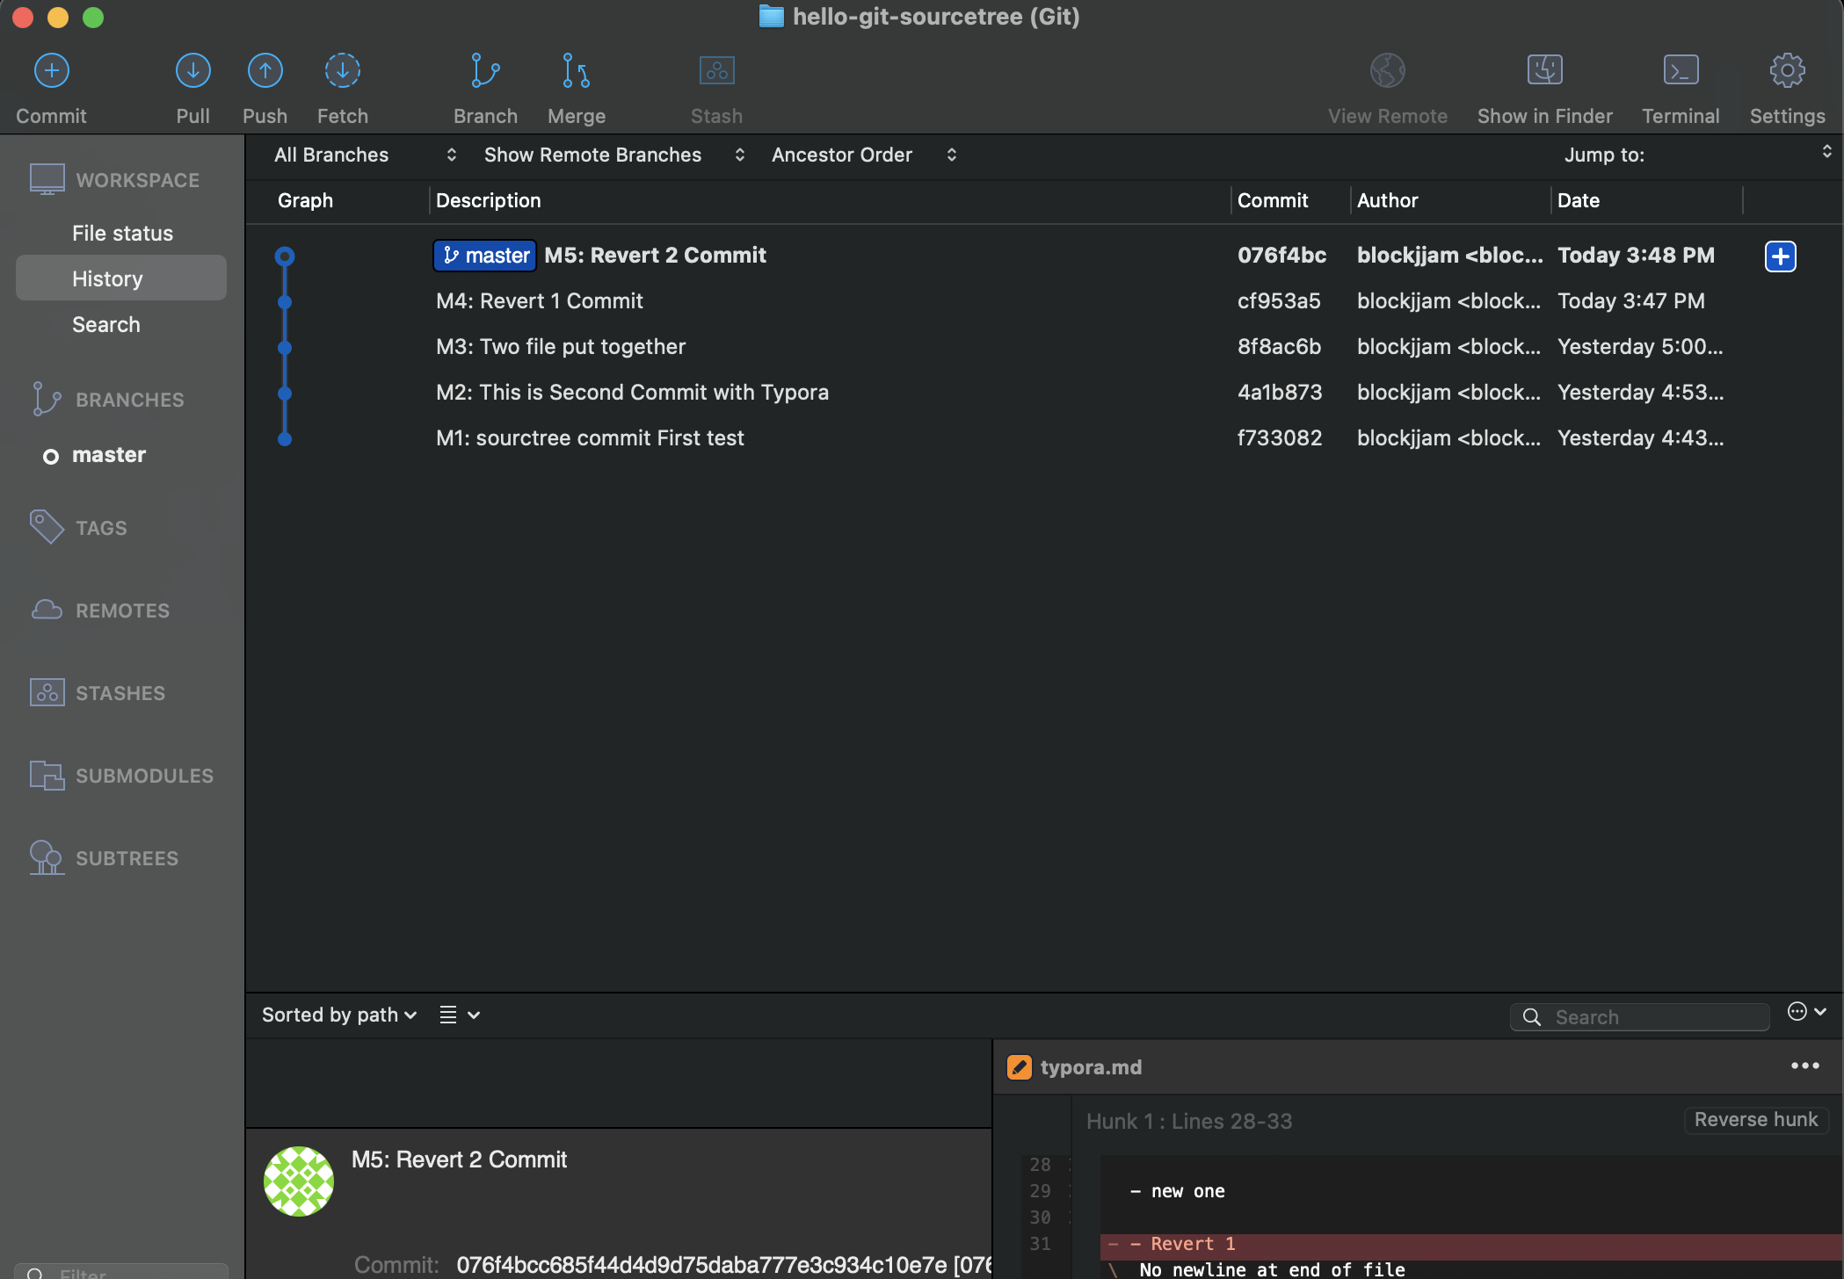Screen dimensions: 1844x1279
Task: Create a branch with Branch icon
Action: (485, 71)
